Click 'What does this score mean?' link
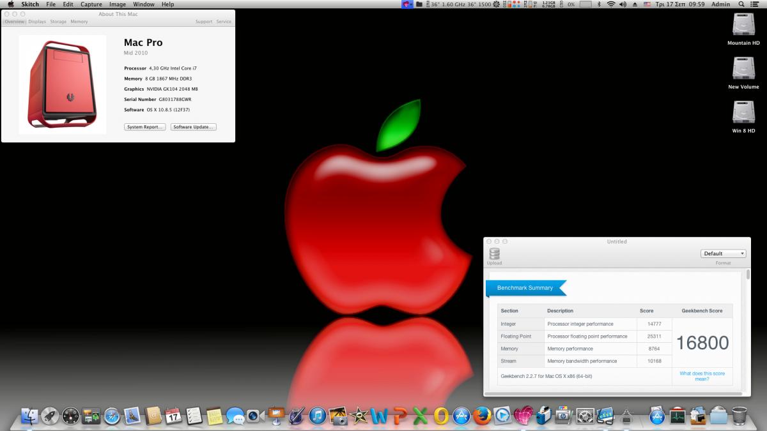The width and height of the screenshot is (767, 431). click(x=702, y=376)
